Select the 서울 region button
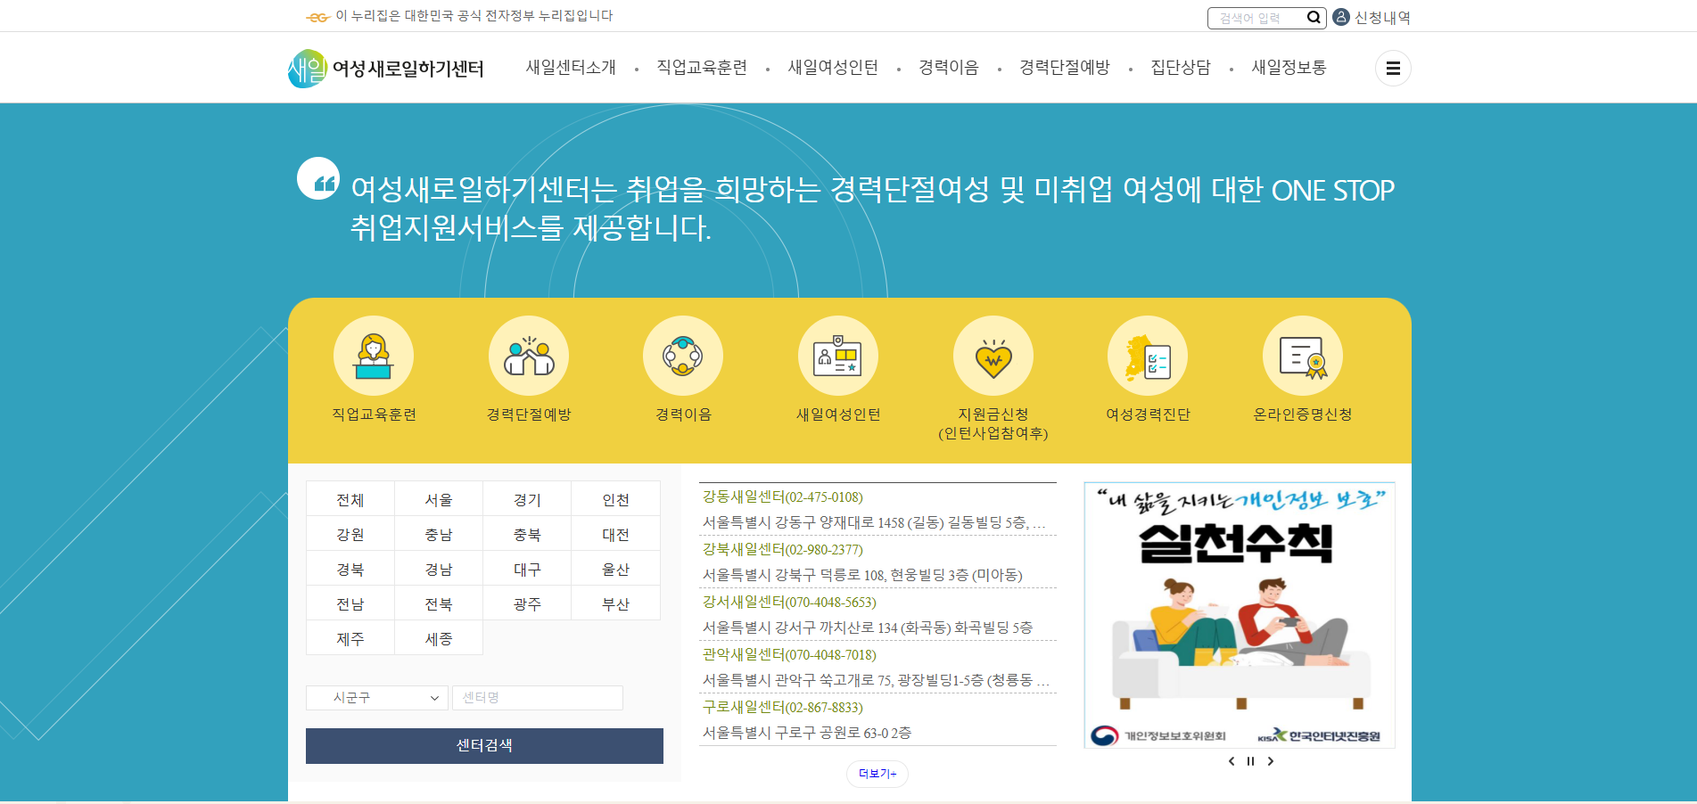This screenshot has width=1697, height=804. pos(439,498)
